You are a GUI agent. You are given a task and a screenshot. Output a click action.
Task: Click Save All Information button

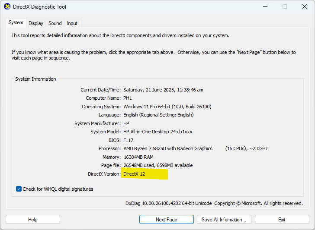click(x=224, y=220)
